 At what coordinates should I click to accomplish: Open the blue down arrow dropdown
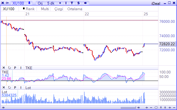pos(29,3)
